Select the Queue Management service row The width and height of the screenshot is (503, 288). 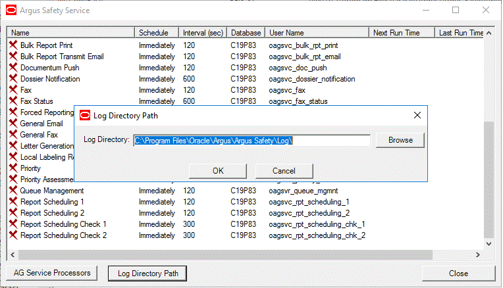point(246,191)
